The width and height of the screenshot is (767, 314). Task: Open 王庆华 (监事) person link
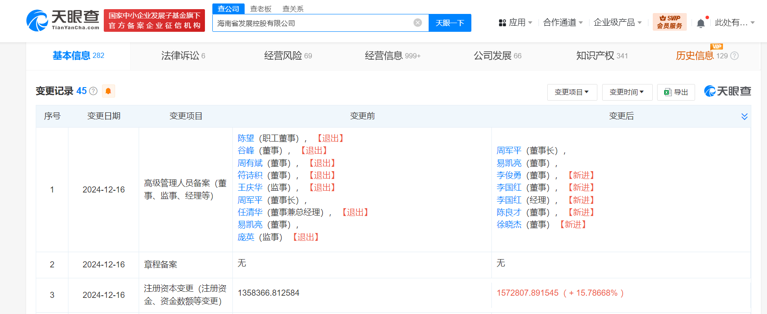pyautogui.click(x=250, y=187)
